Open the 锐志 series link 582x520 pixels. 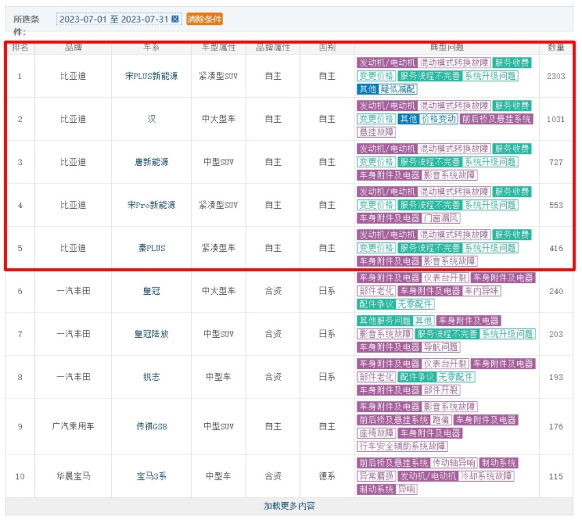pos(150,376)
